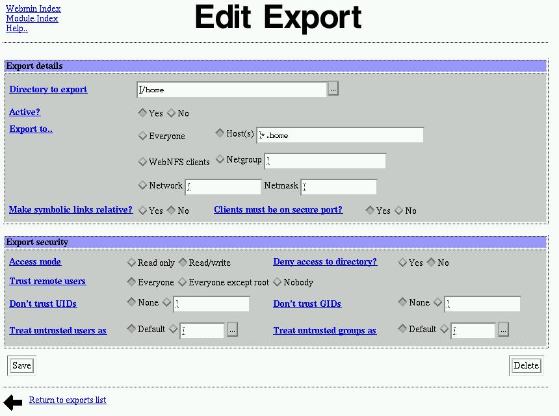This screenshot has height=416, width=559.
Task: Click the back arrow icon
Action: click(13, 402)
